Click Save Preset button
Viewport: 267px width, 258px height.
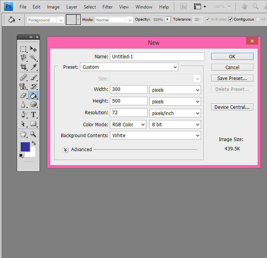click(x=232, y=78)
